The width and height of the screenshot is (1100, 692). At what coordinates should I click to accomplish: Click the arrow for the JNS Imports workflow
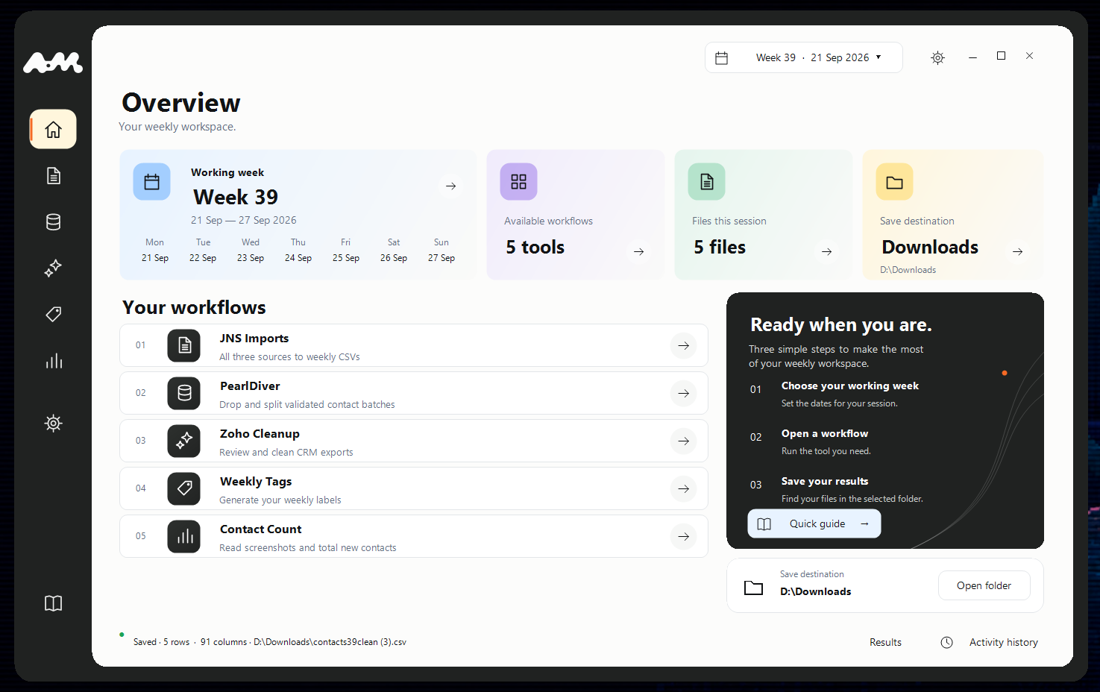(x=684, y=345)
